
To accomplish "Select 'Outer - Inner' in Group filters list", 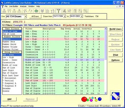I will [12, 60].
